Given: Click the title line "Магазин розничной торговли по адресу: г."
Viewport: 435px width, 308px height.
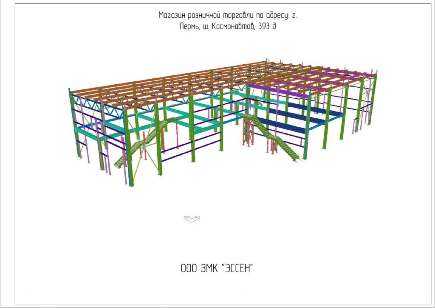Looking at the screenshot, I should point(228,15).
